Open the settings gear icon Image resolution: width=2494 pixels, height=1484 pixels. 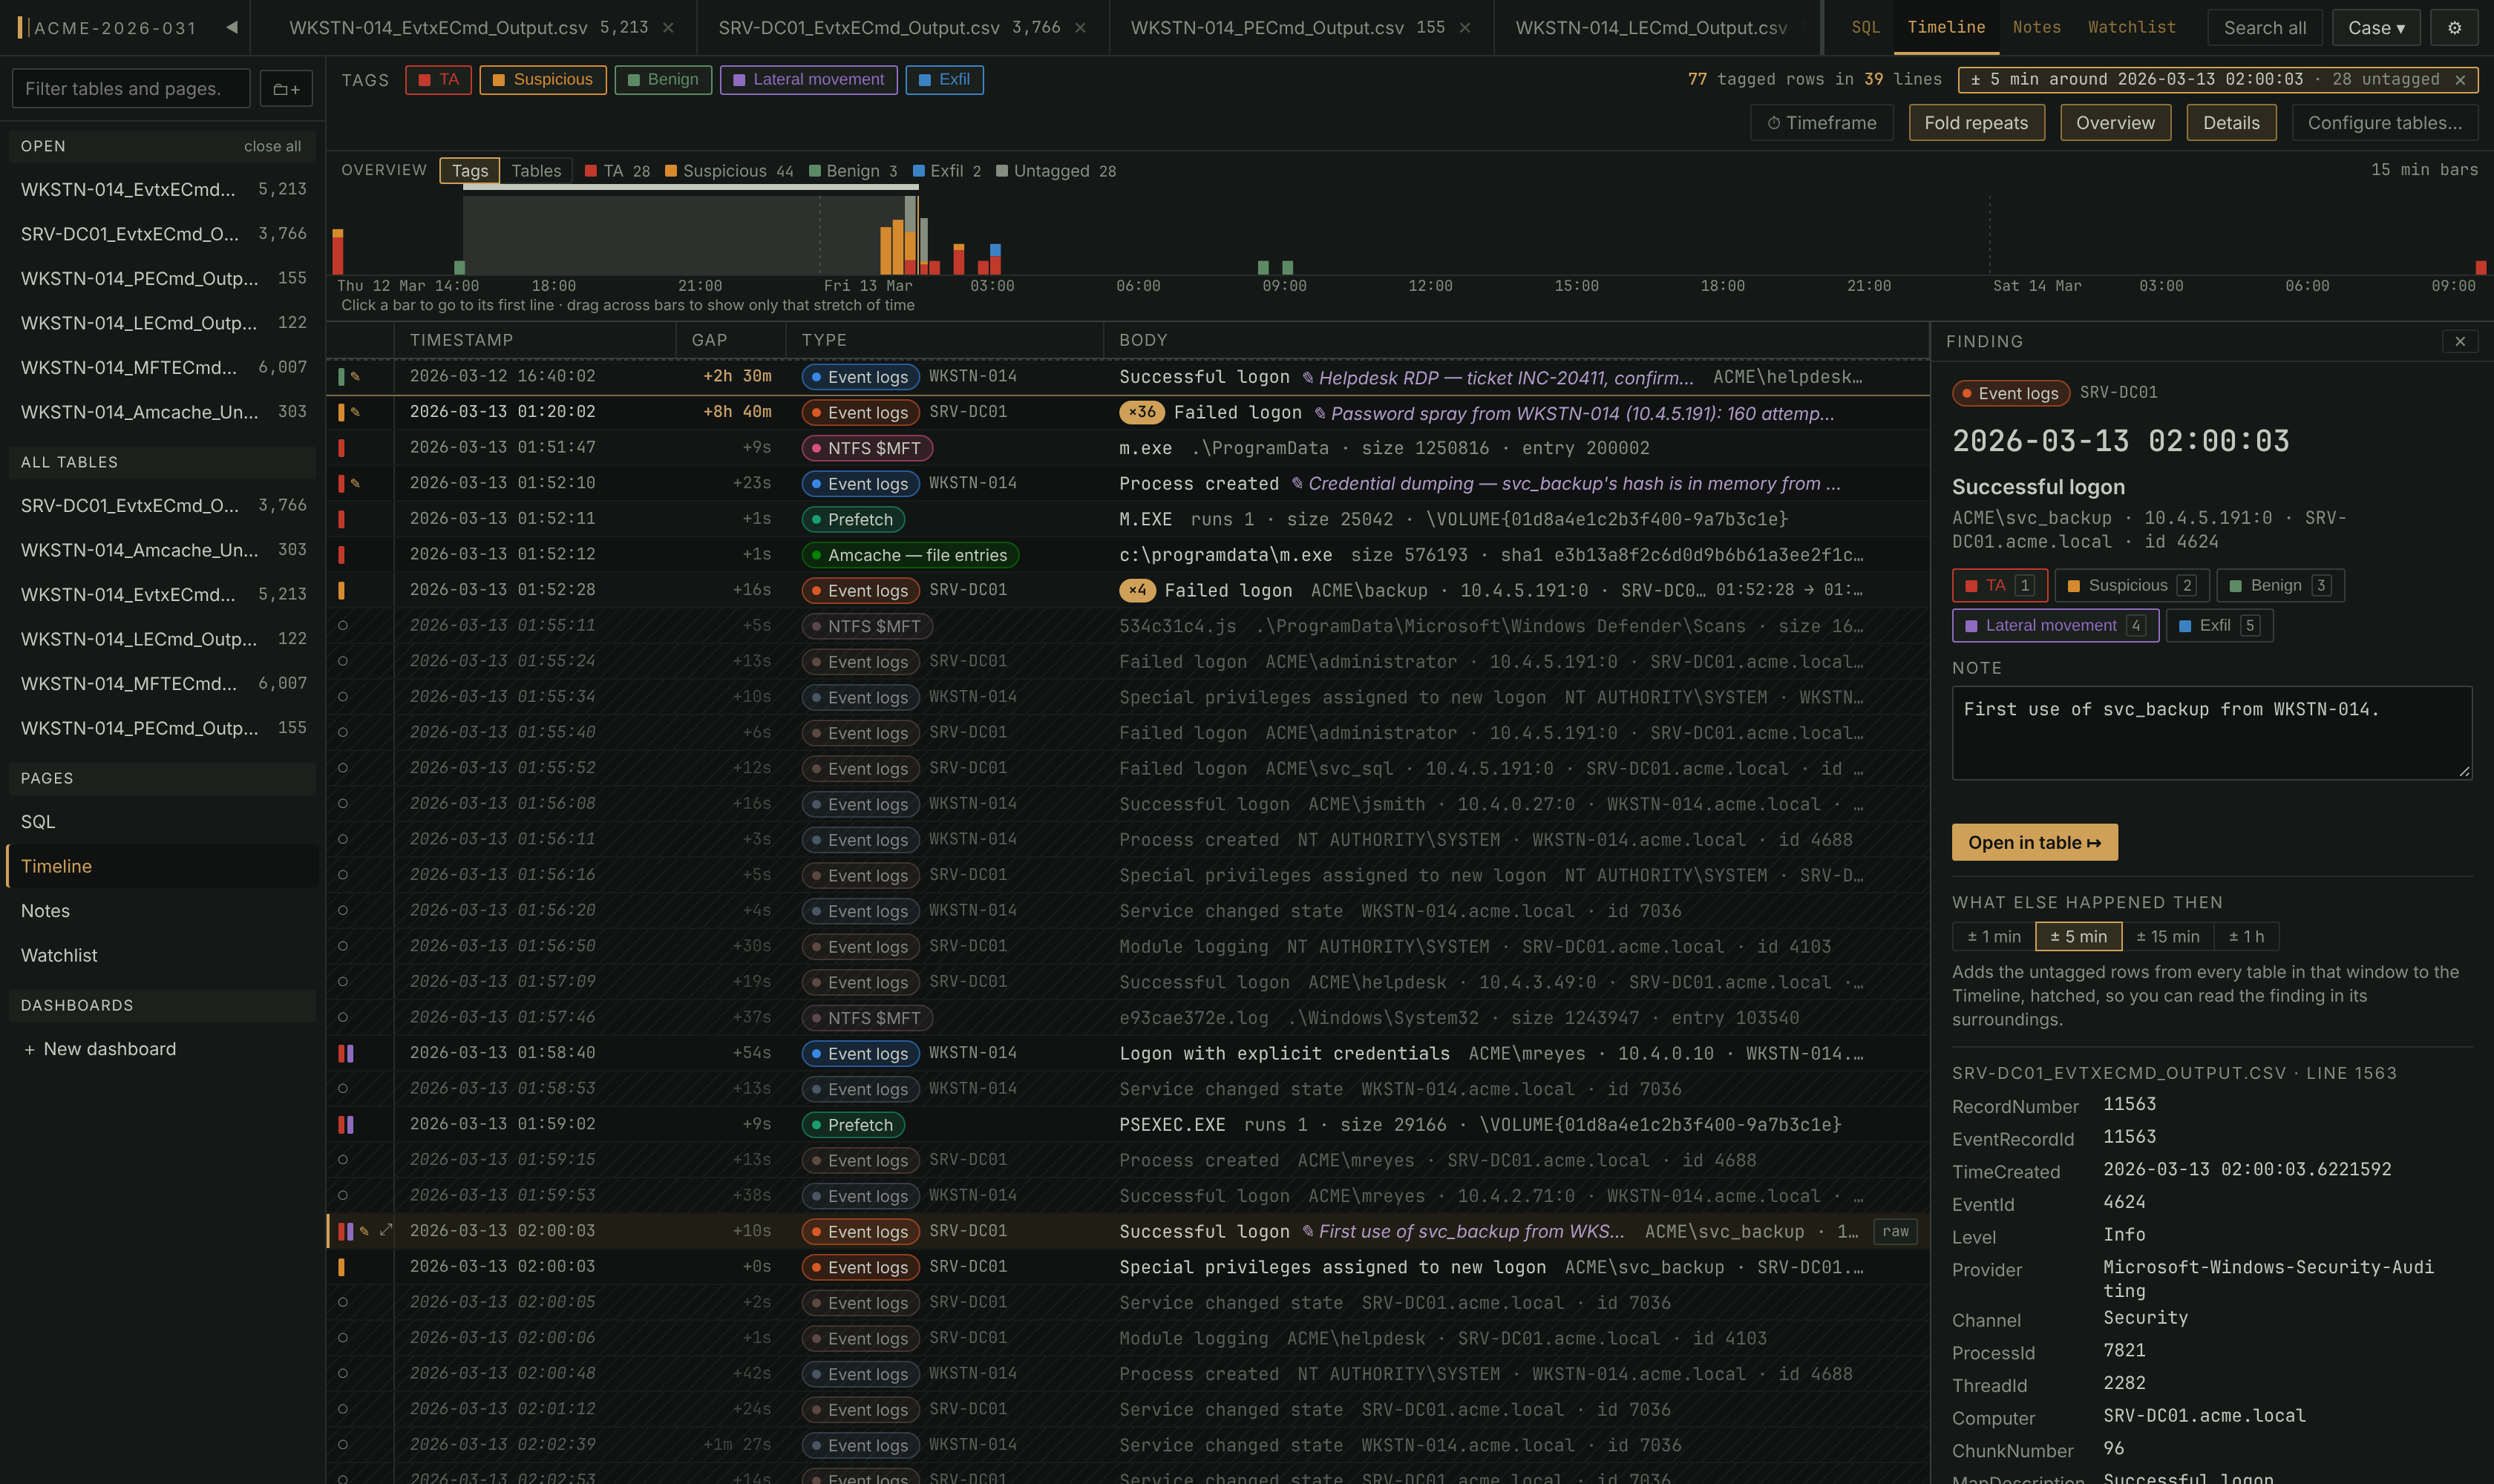(2454, 28)
